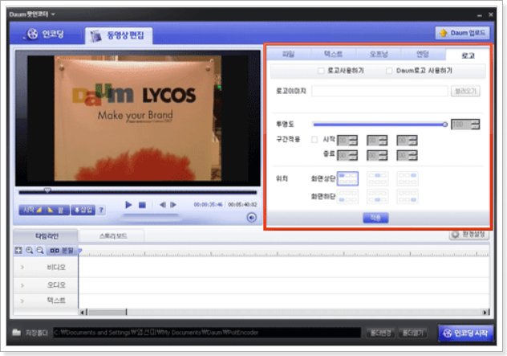
Task: Click the round capture icon below the timecode
Action: [x=252, y=217]
